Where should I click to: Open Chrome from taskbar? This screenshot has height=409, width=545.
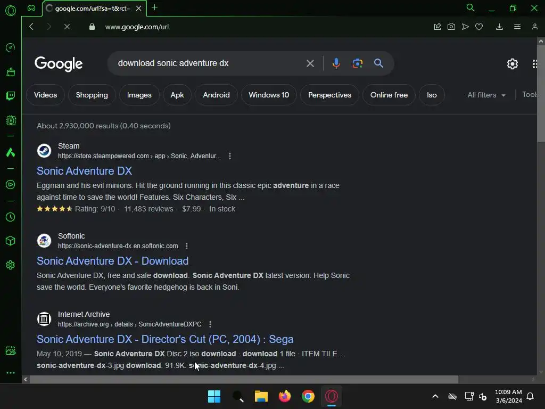308,396
